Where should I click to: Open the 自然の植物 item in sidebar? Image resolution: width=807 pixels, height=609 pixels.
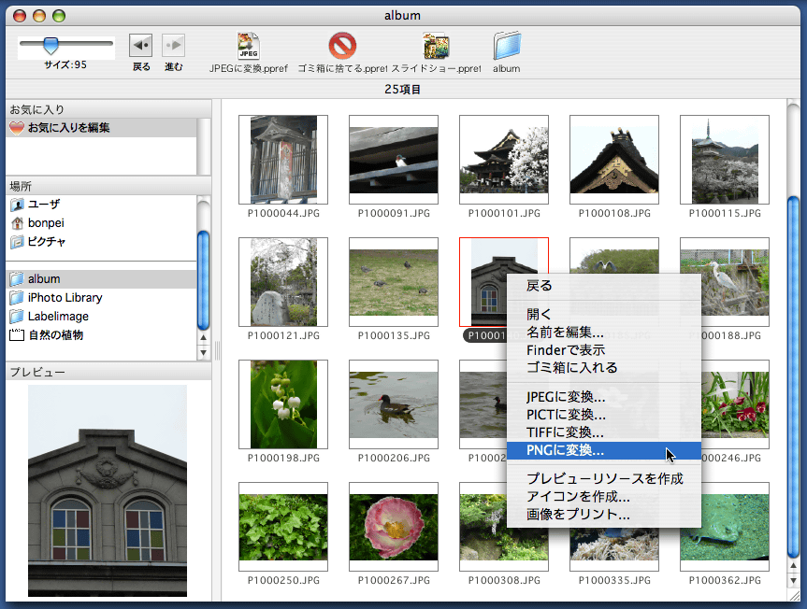(55, 335)
